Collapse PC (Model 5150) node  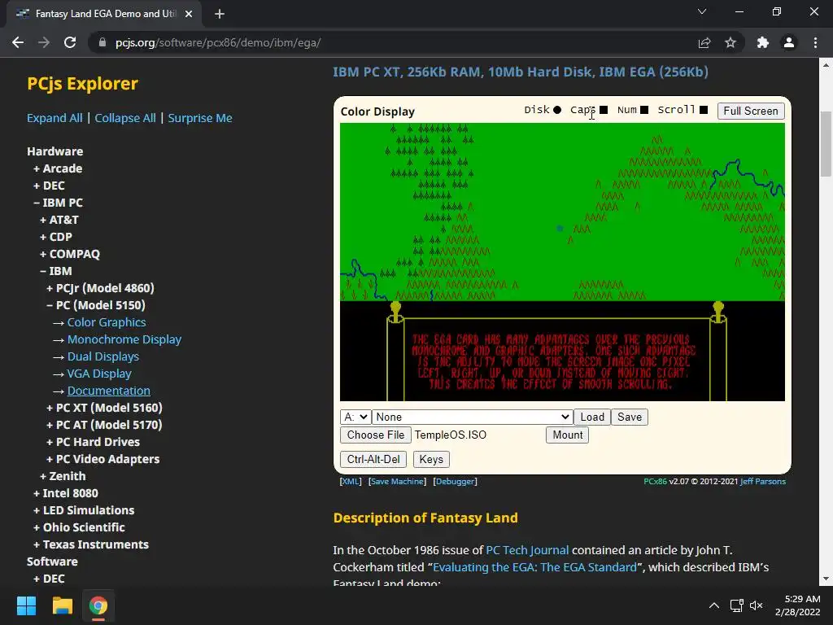point(96,305)
